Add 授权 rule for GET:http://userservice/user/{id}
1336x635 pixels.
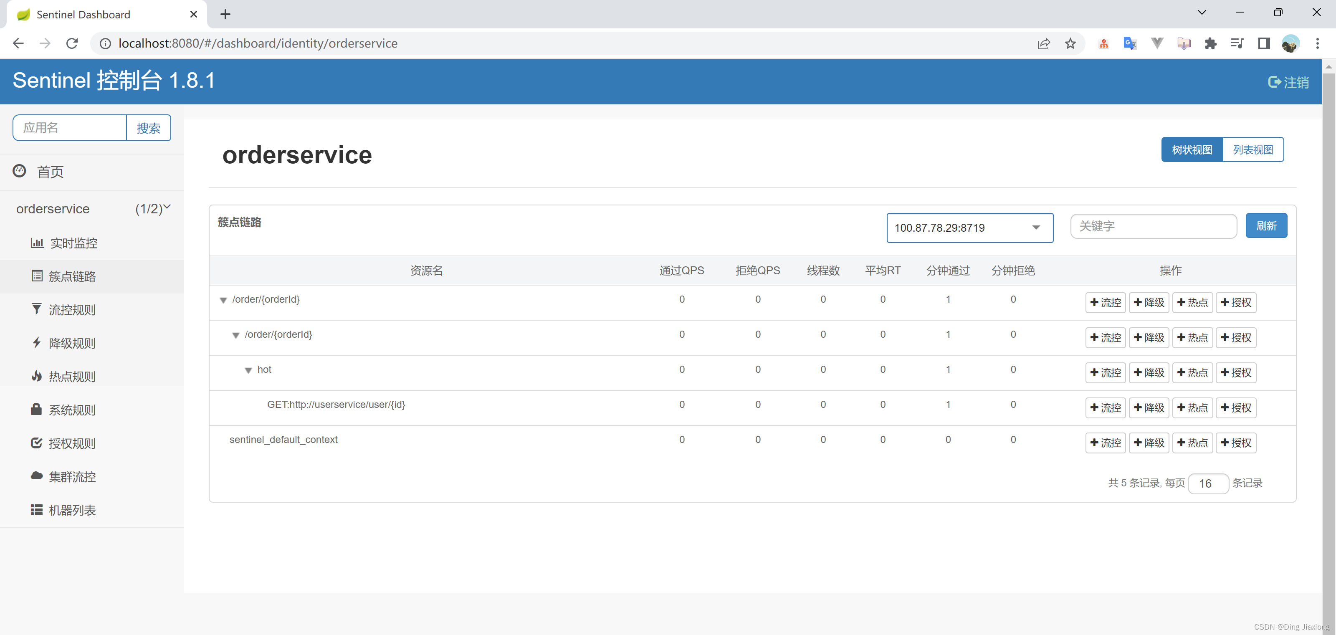(x=1236, y=408)
